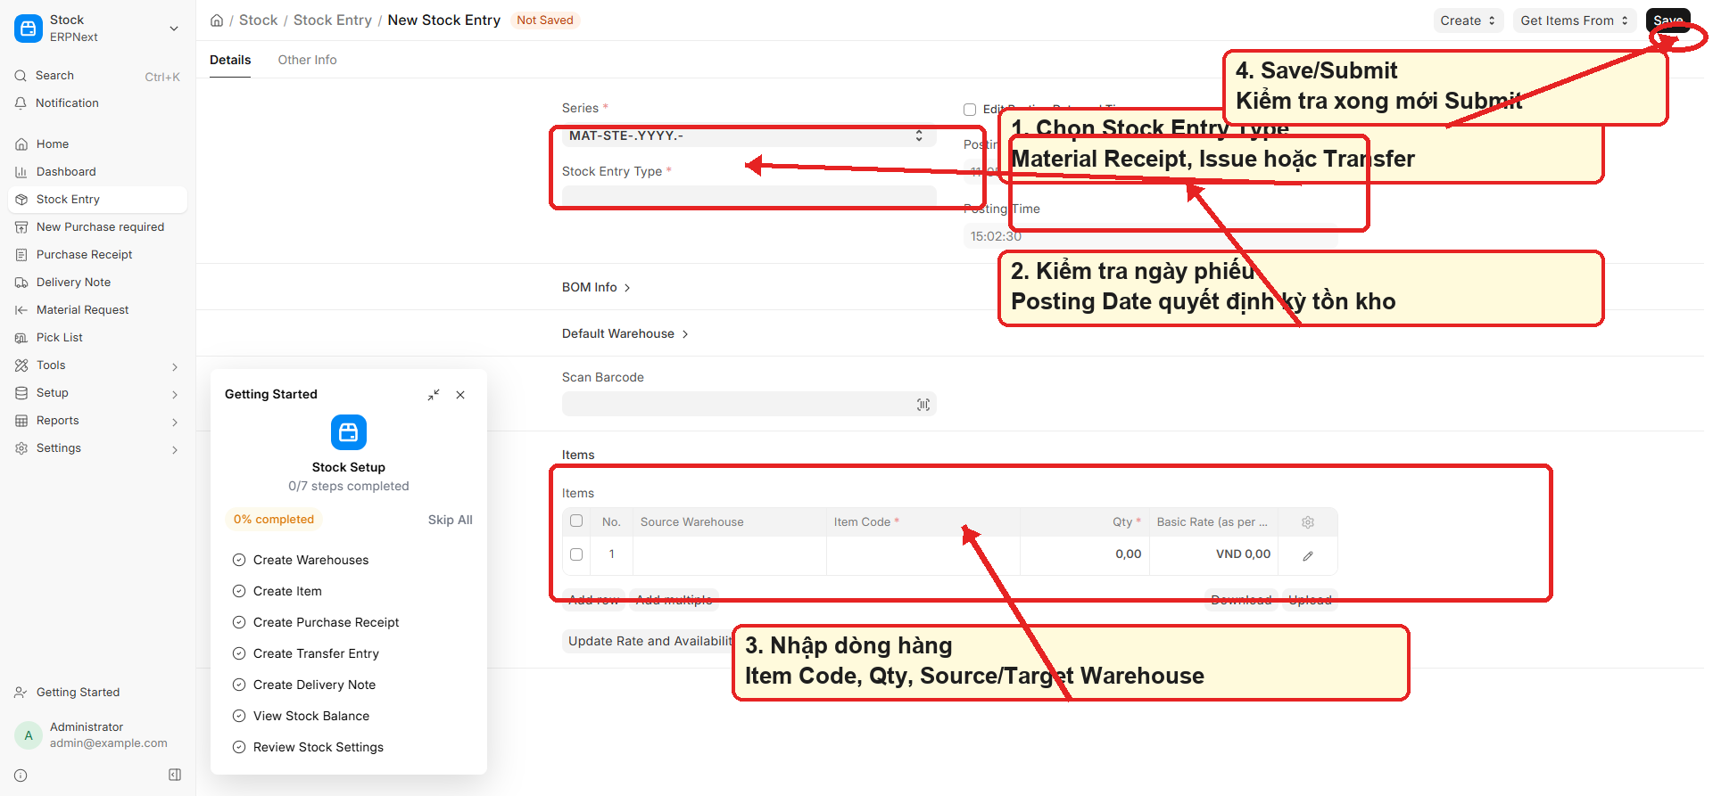Switch to the Other Info tab
The height and width of the screenshot is (796, 1713).
pos(307,60)
